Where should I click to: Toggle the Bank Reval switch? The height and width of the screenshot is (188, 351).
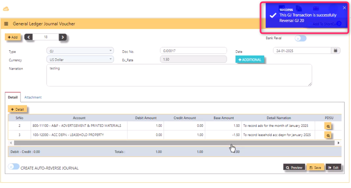click(300, 38)
